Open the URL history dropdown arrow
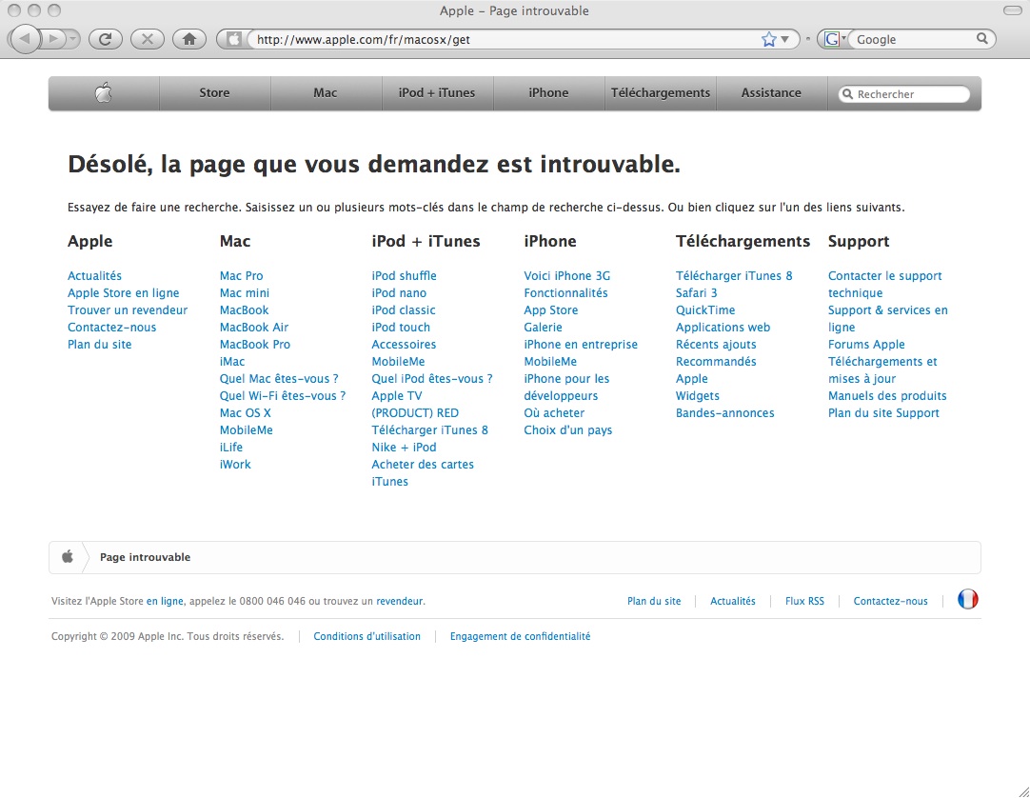 (x=785, y=39)
